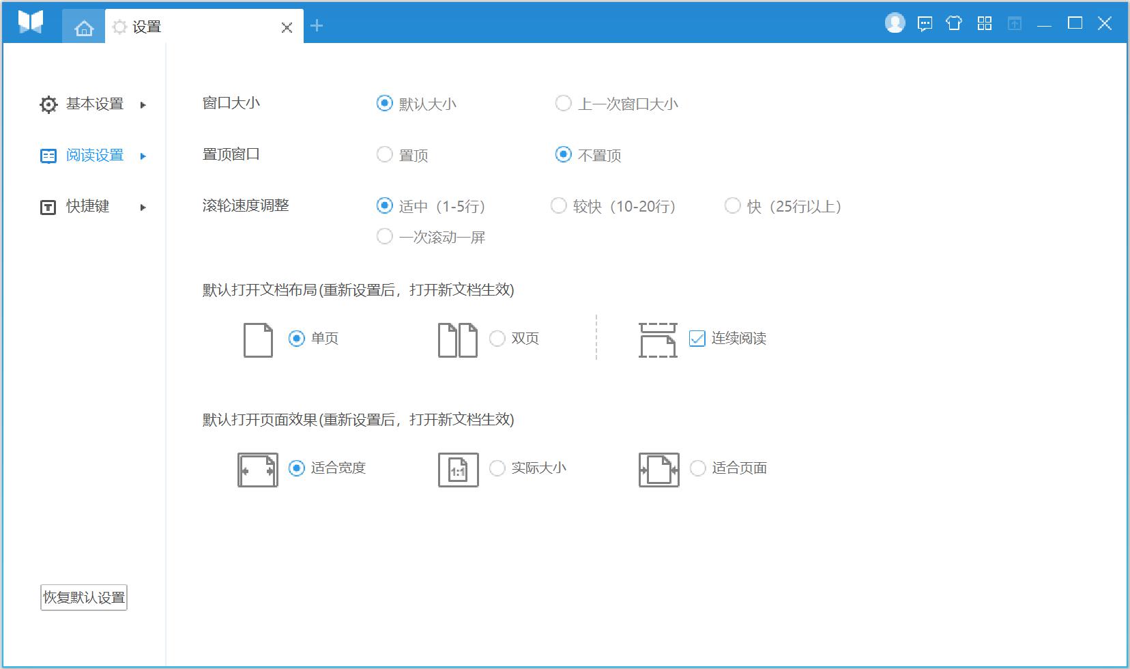Click the user avatar icon
Image resolution: width=1130 pixels, height=669 pixels.
[894, 23]
